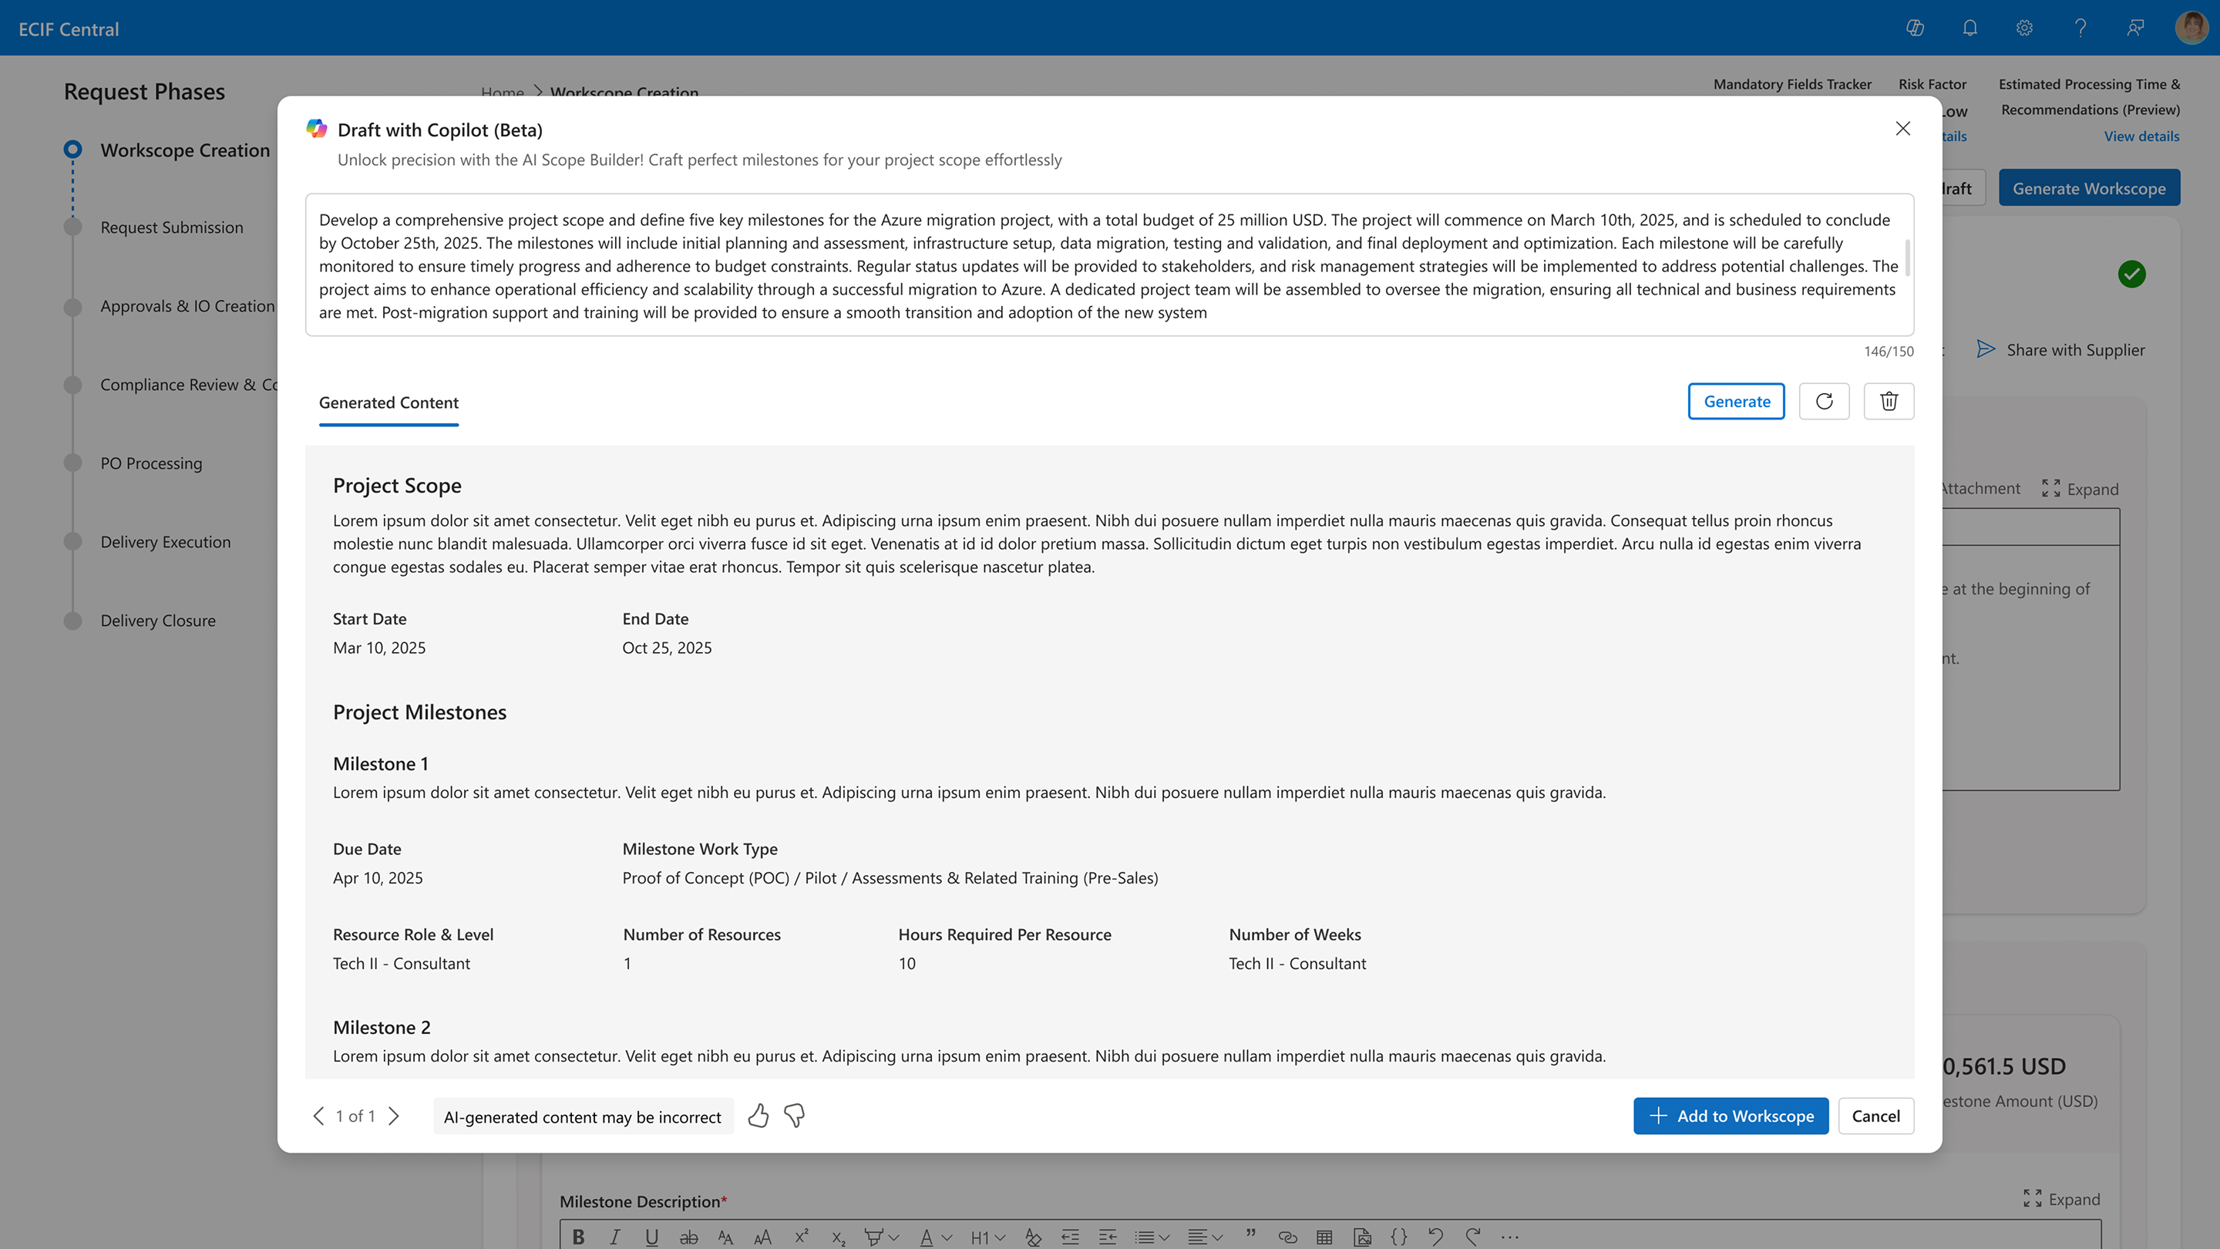Open settings gear in header
Screen dimensions: 2220x1249
pos(2024,29)
